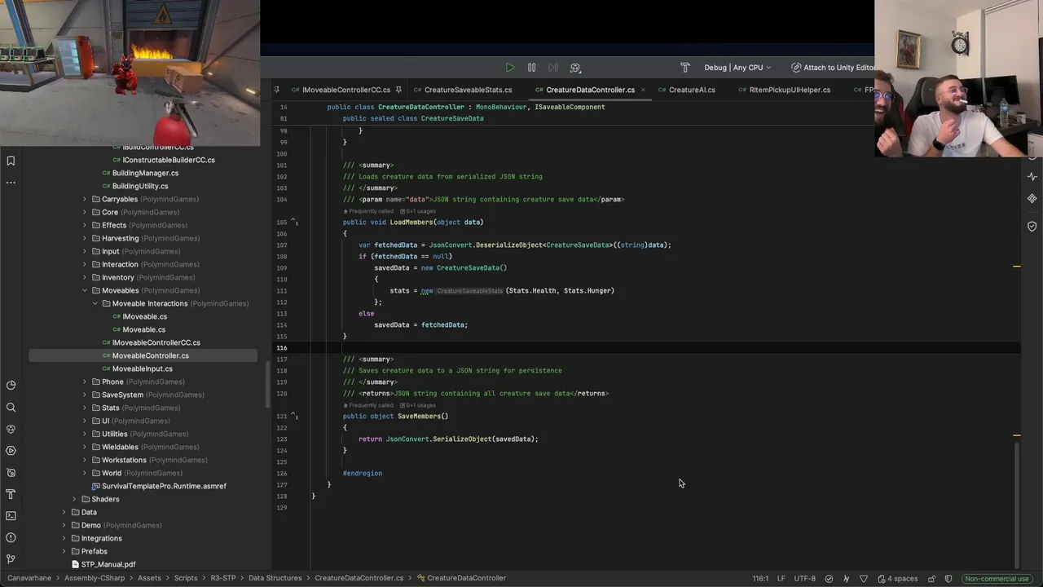Expand the Core folder
This screenshot has width=1043, height=587.
pos(85,212)
